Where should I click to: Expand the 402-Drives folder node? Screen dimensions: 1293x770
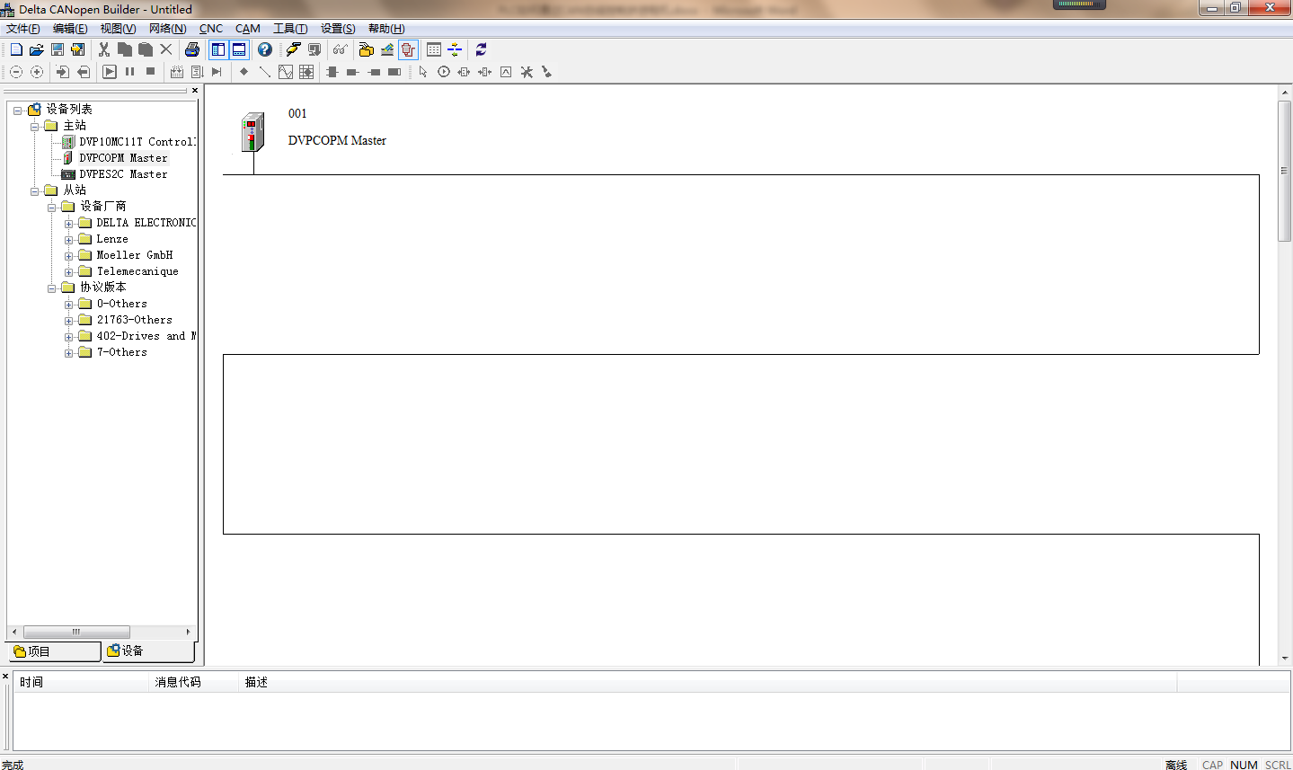(69, 337)
